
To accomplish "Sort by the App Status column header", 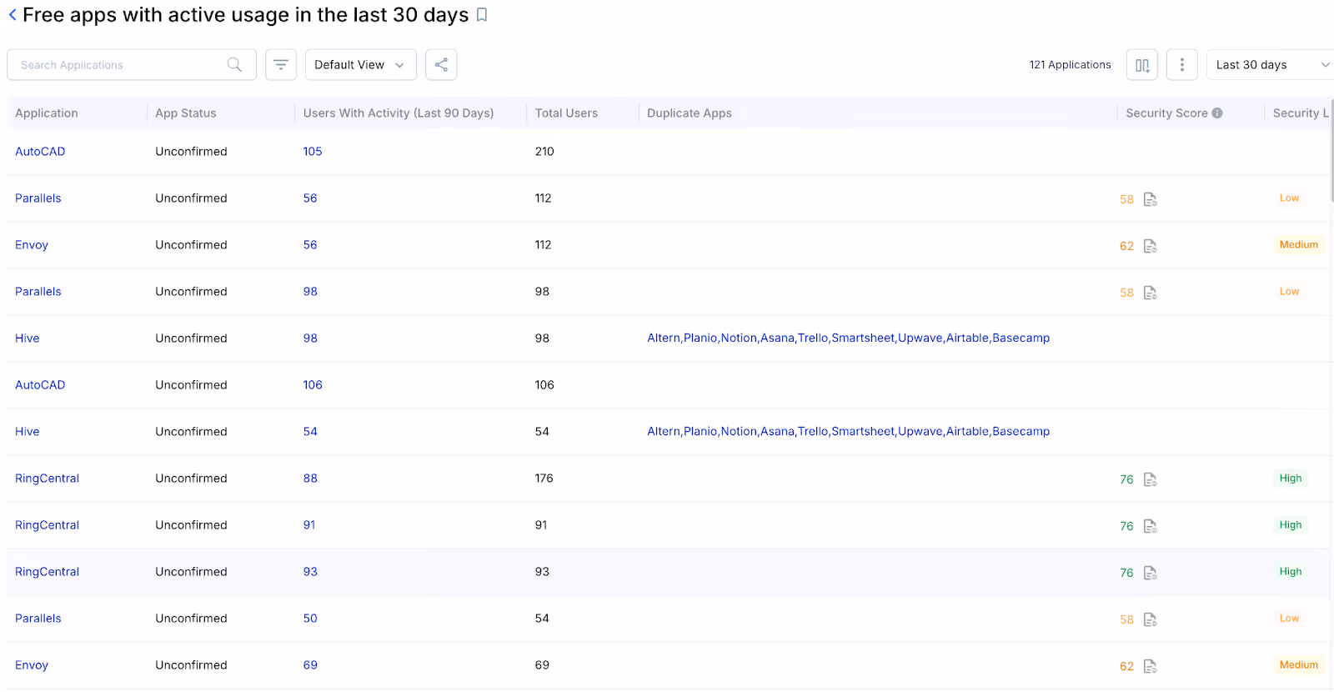I will [x=186, y=113].
